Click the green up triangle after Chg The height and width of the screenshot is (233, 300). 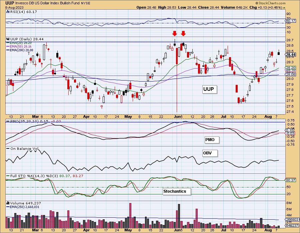[x=284, y=8]
